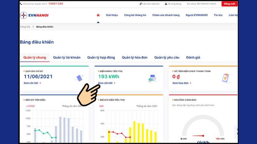Select the Quản lý chung tab
Screen dimensions: 257x144
35,58
